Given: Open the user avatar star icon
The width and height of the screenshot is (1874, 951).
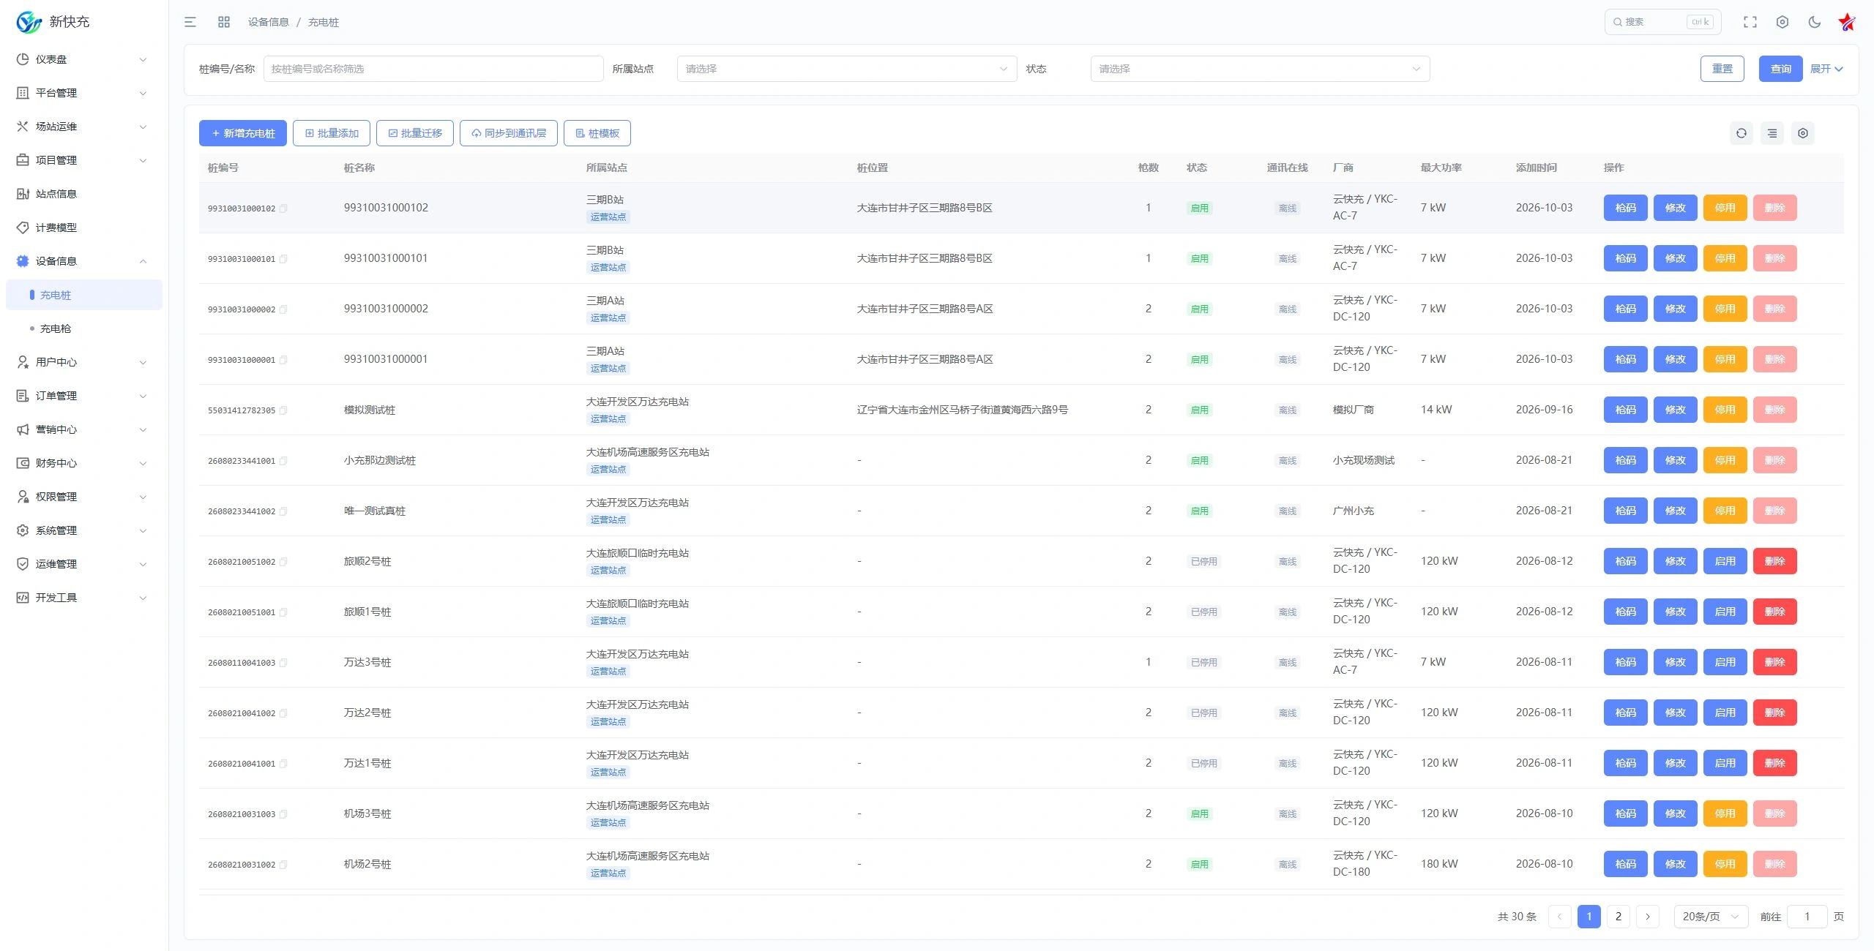Looking at the screenshot, I should 1847,22.
